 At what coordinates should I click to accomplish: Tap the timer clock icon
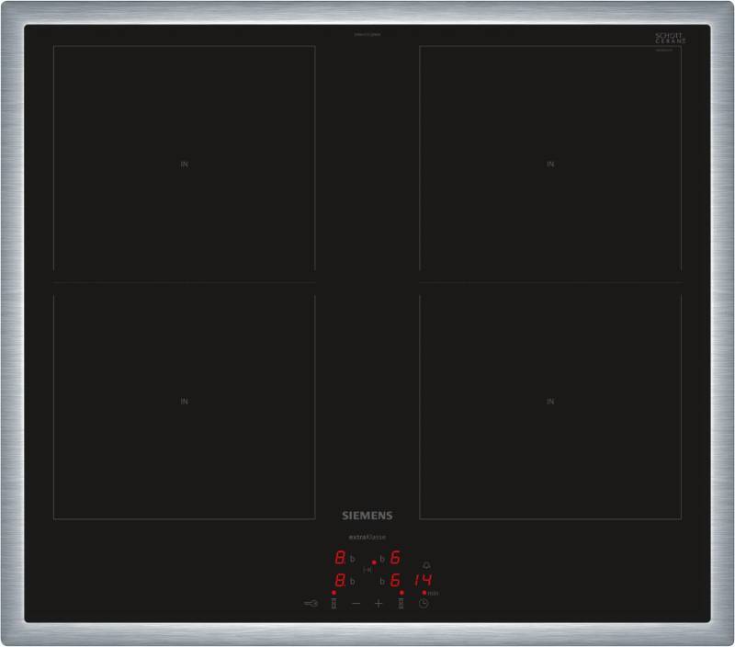tap(424, 604)
